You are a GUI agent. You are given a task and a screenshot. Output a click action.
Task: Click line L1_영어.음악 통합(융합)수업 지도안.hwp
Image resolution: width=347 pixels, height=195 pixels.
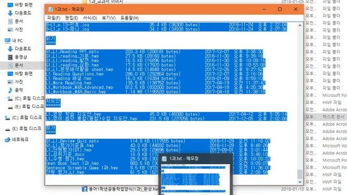pos(166,119)
